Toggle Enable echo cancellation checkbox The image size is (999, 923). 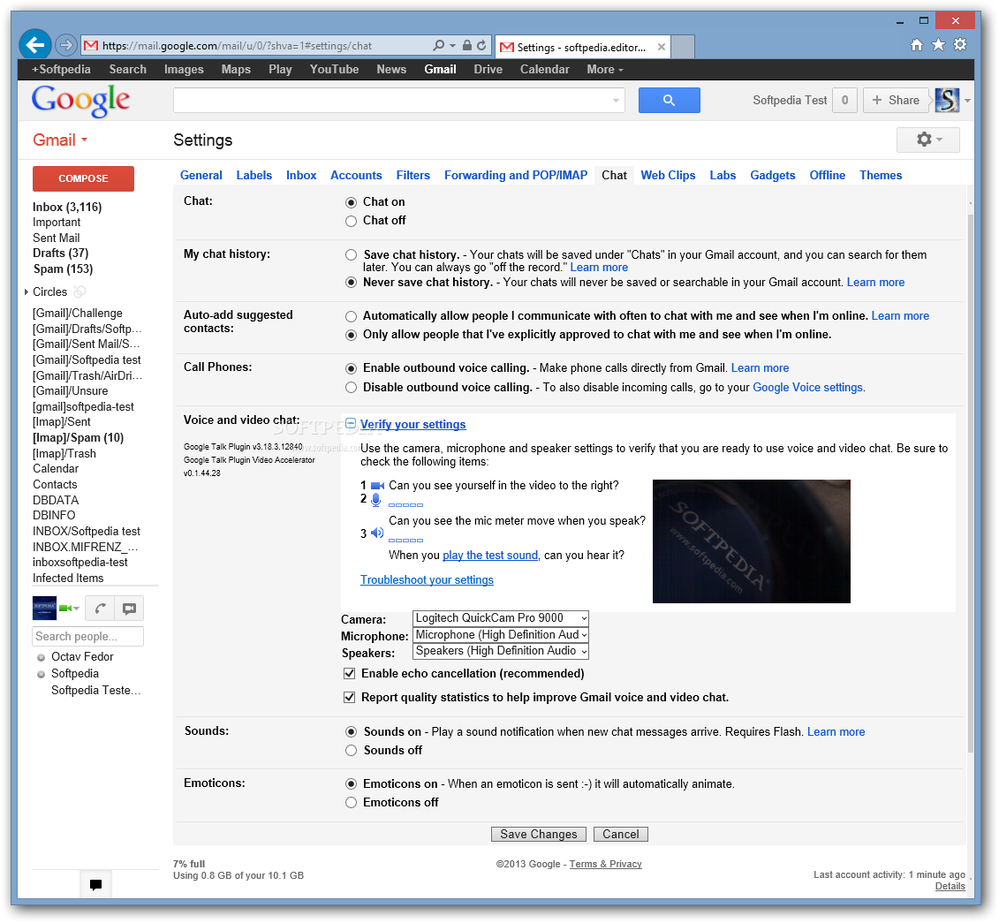pos(349,673)
